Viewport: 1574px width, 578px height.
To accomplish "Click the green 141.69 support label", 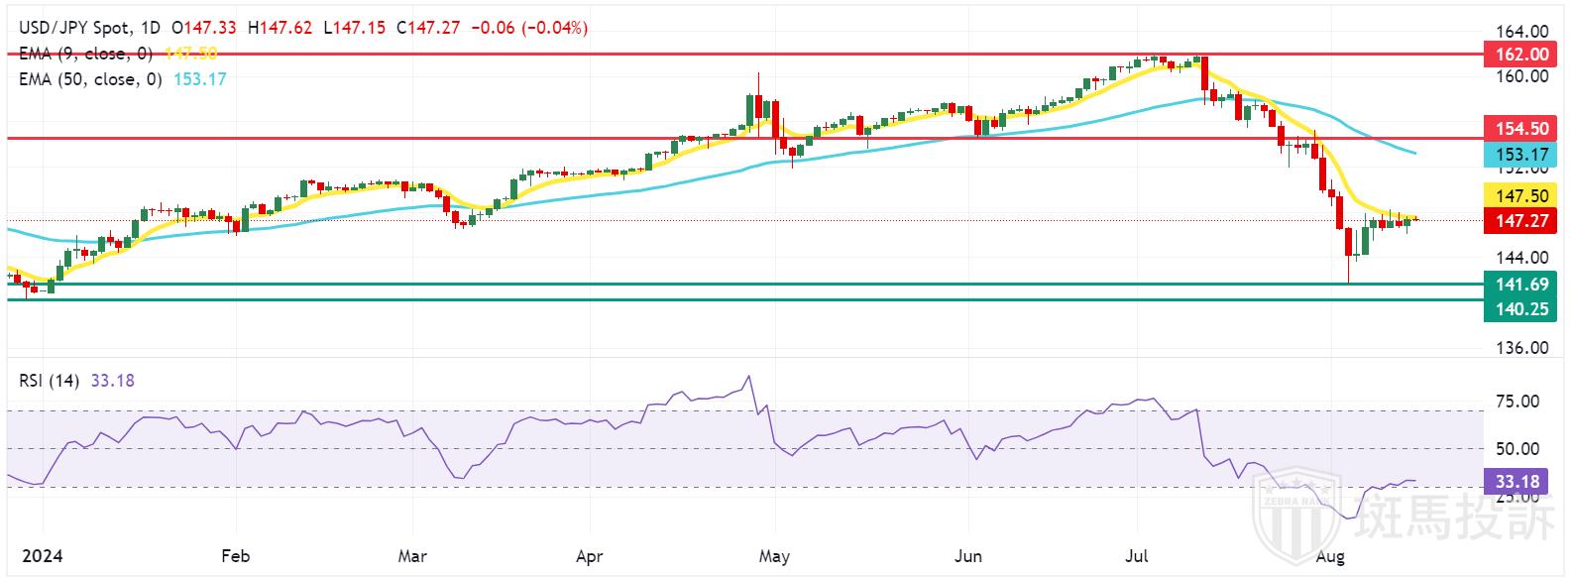I will (x=1520, y=285).
